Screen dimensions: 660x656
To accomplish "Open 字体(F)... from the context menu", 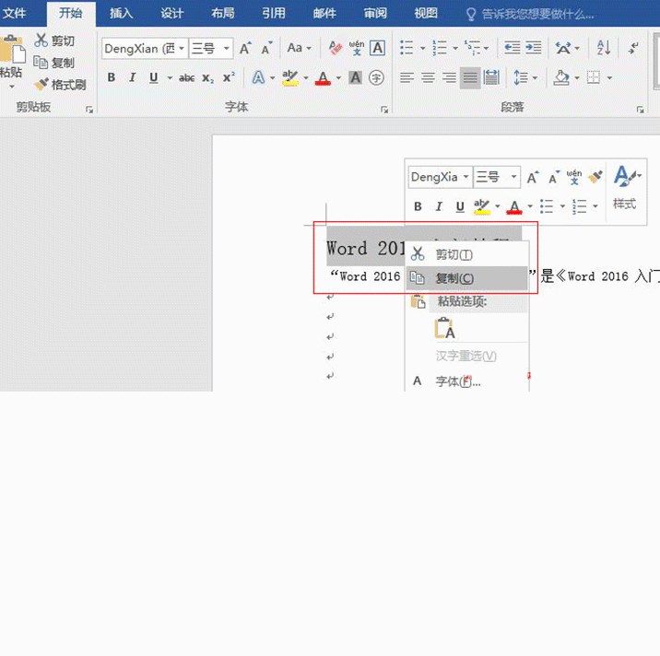I will (466, 381).
